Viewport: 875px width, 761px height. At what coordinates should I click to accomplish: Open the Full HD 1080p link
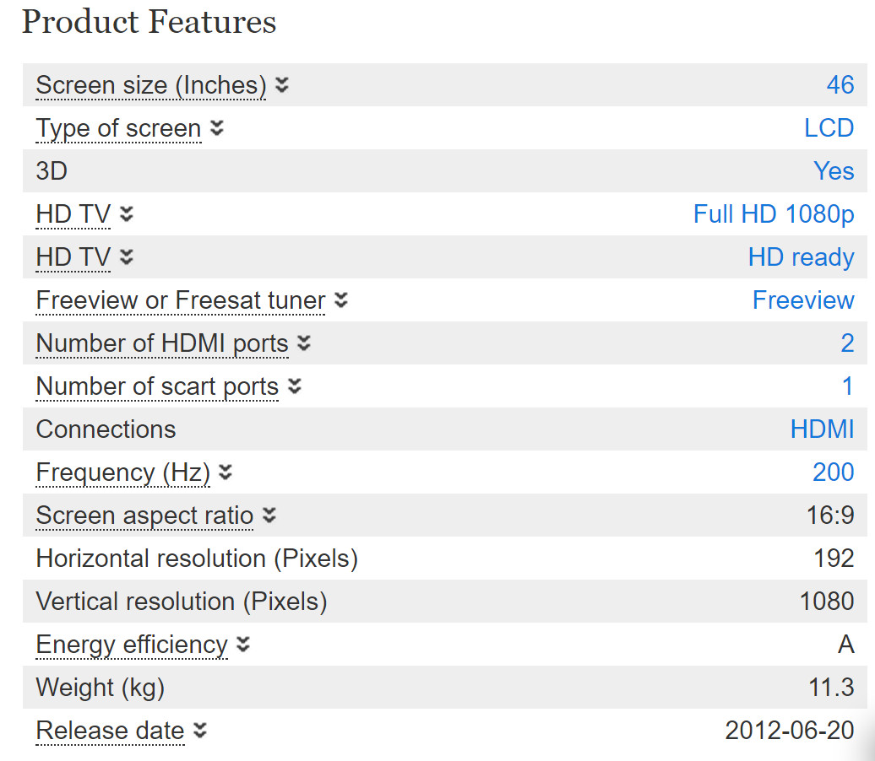click(774, 214)
